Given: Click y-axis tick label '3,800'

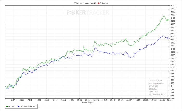Looking at the screenshot, I should click(173, 27).
